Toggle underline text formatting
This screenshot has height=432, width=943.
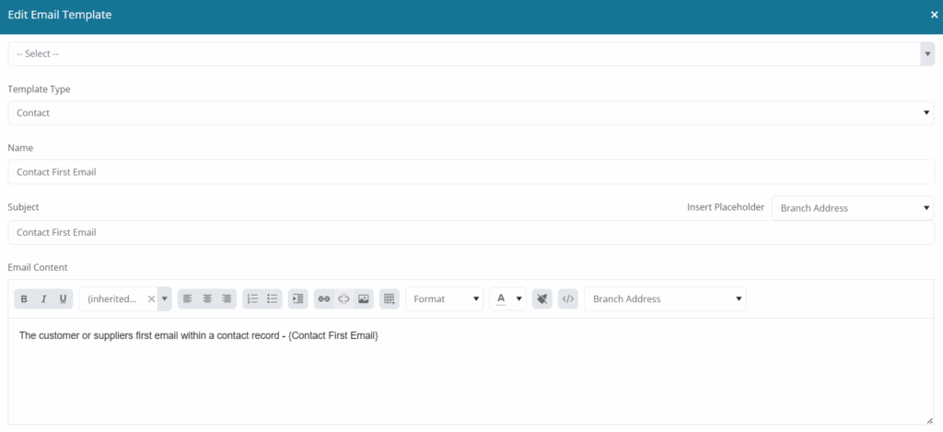pyautogui.click(x=63, y=299)
